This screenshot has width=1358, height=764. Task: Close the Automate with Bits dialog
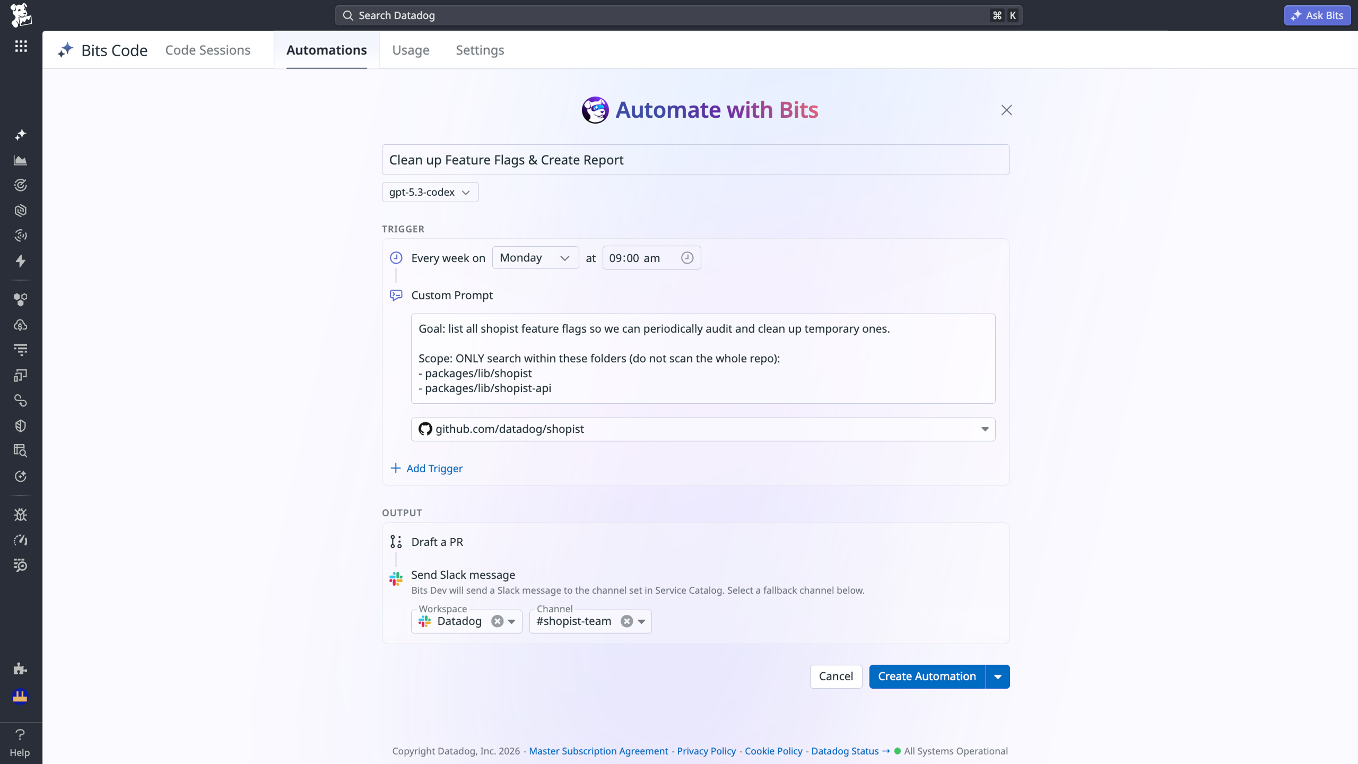pos(1006,110)
